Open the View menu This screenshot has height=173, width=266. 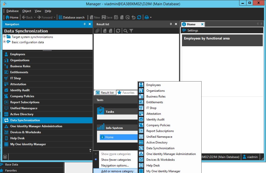point(38,11)
